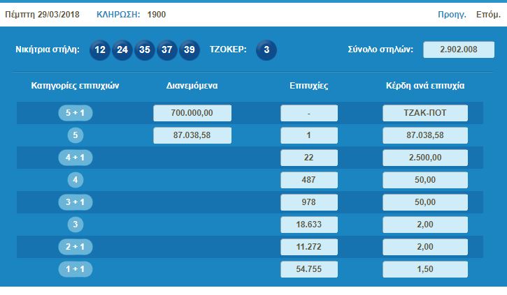The image size is (507, 295).
Task: Click the category 5 badge
Action: point(76,135)
